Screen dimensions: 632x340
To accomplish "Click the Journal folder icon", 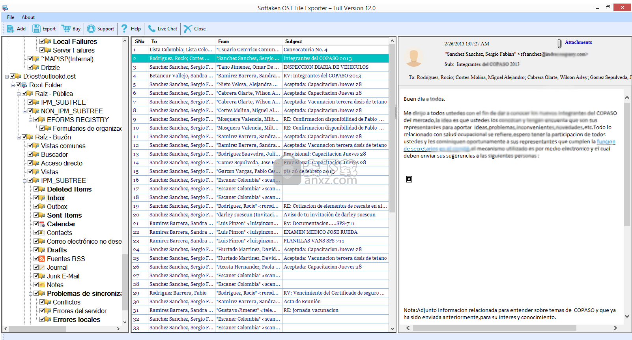I will 42,268.
